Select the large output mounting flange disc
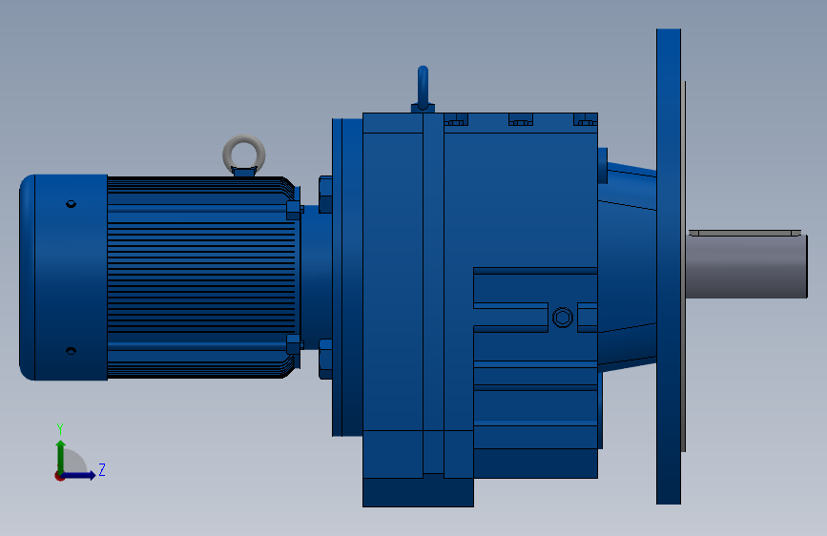The image size is (827, 536). 669,266
